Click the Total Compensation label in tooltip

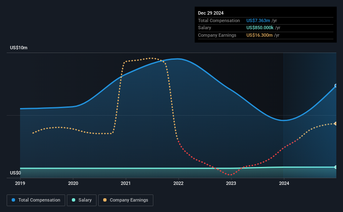click(x=219, y=20)
